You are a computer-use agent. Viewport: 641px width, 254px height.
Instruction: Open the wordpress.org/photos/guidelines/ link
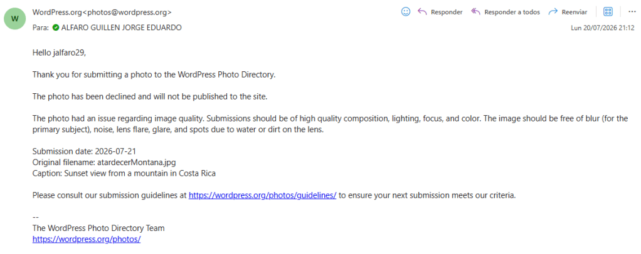(262, 195)
